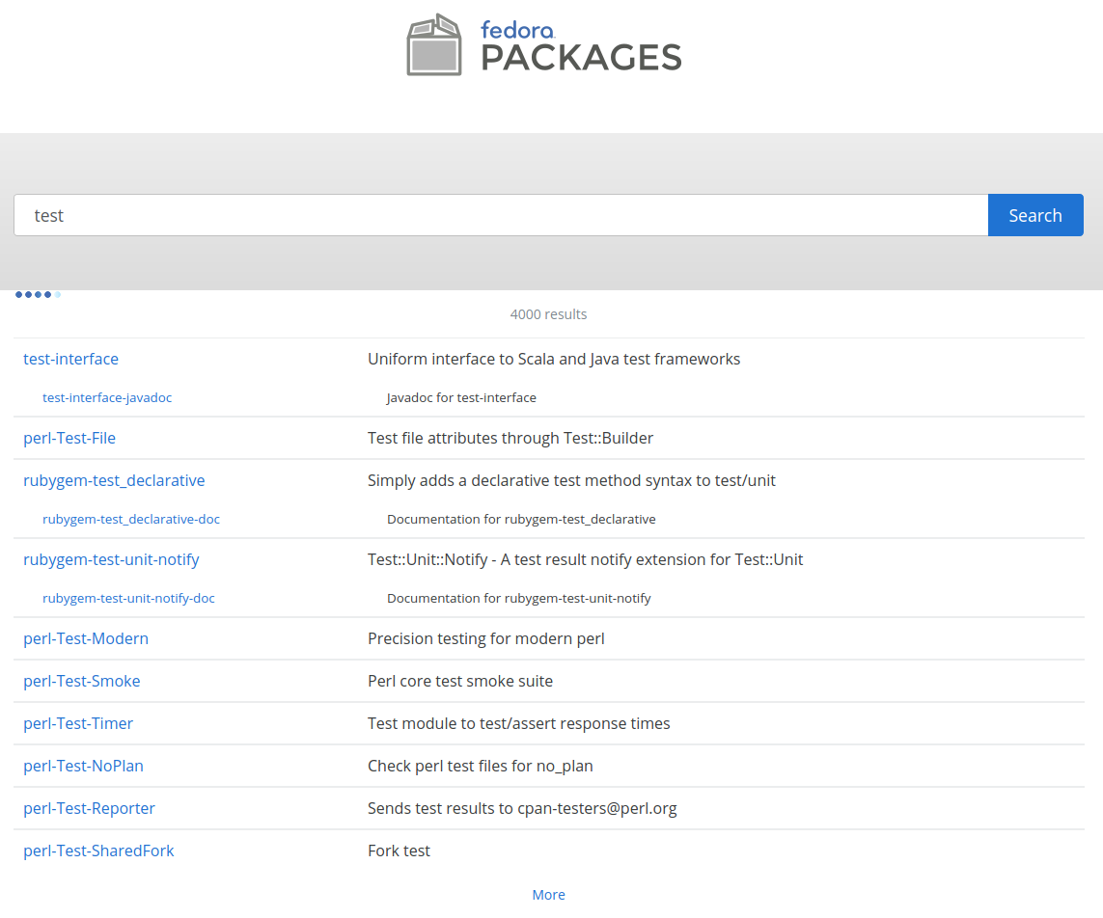Screen dimensions: 1103x918
Task: Load more results with the More link
Action: click(x=549, y=895)
